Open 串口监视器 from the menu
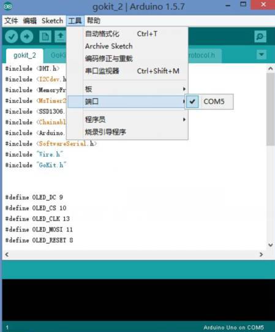 tap(127, 71)
